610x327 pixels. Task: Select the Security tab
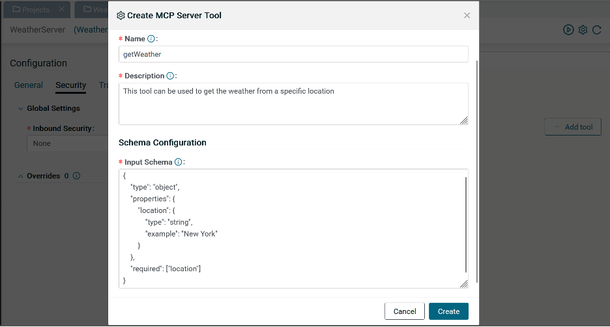pos(70,85)
